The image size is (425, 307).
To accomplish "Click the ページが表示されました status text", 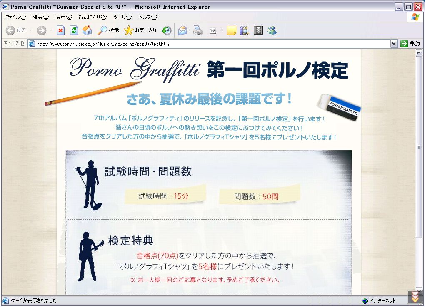I will pyautogui.click(x=34, y=300).
